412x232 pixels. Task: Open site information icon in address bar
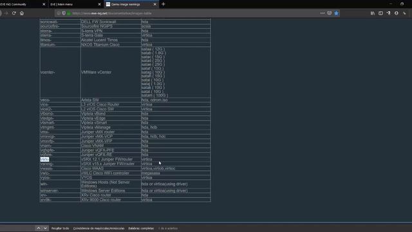[x=59, y=13]
